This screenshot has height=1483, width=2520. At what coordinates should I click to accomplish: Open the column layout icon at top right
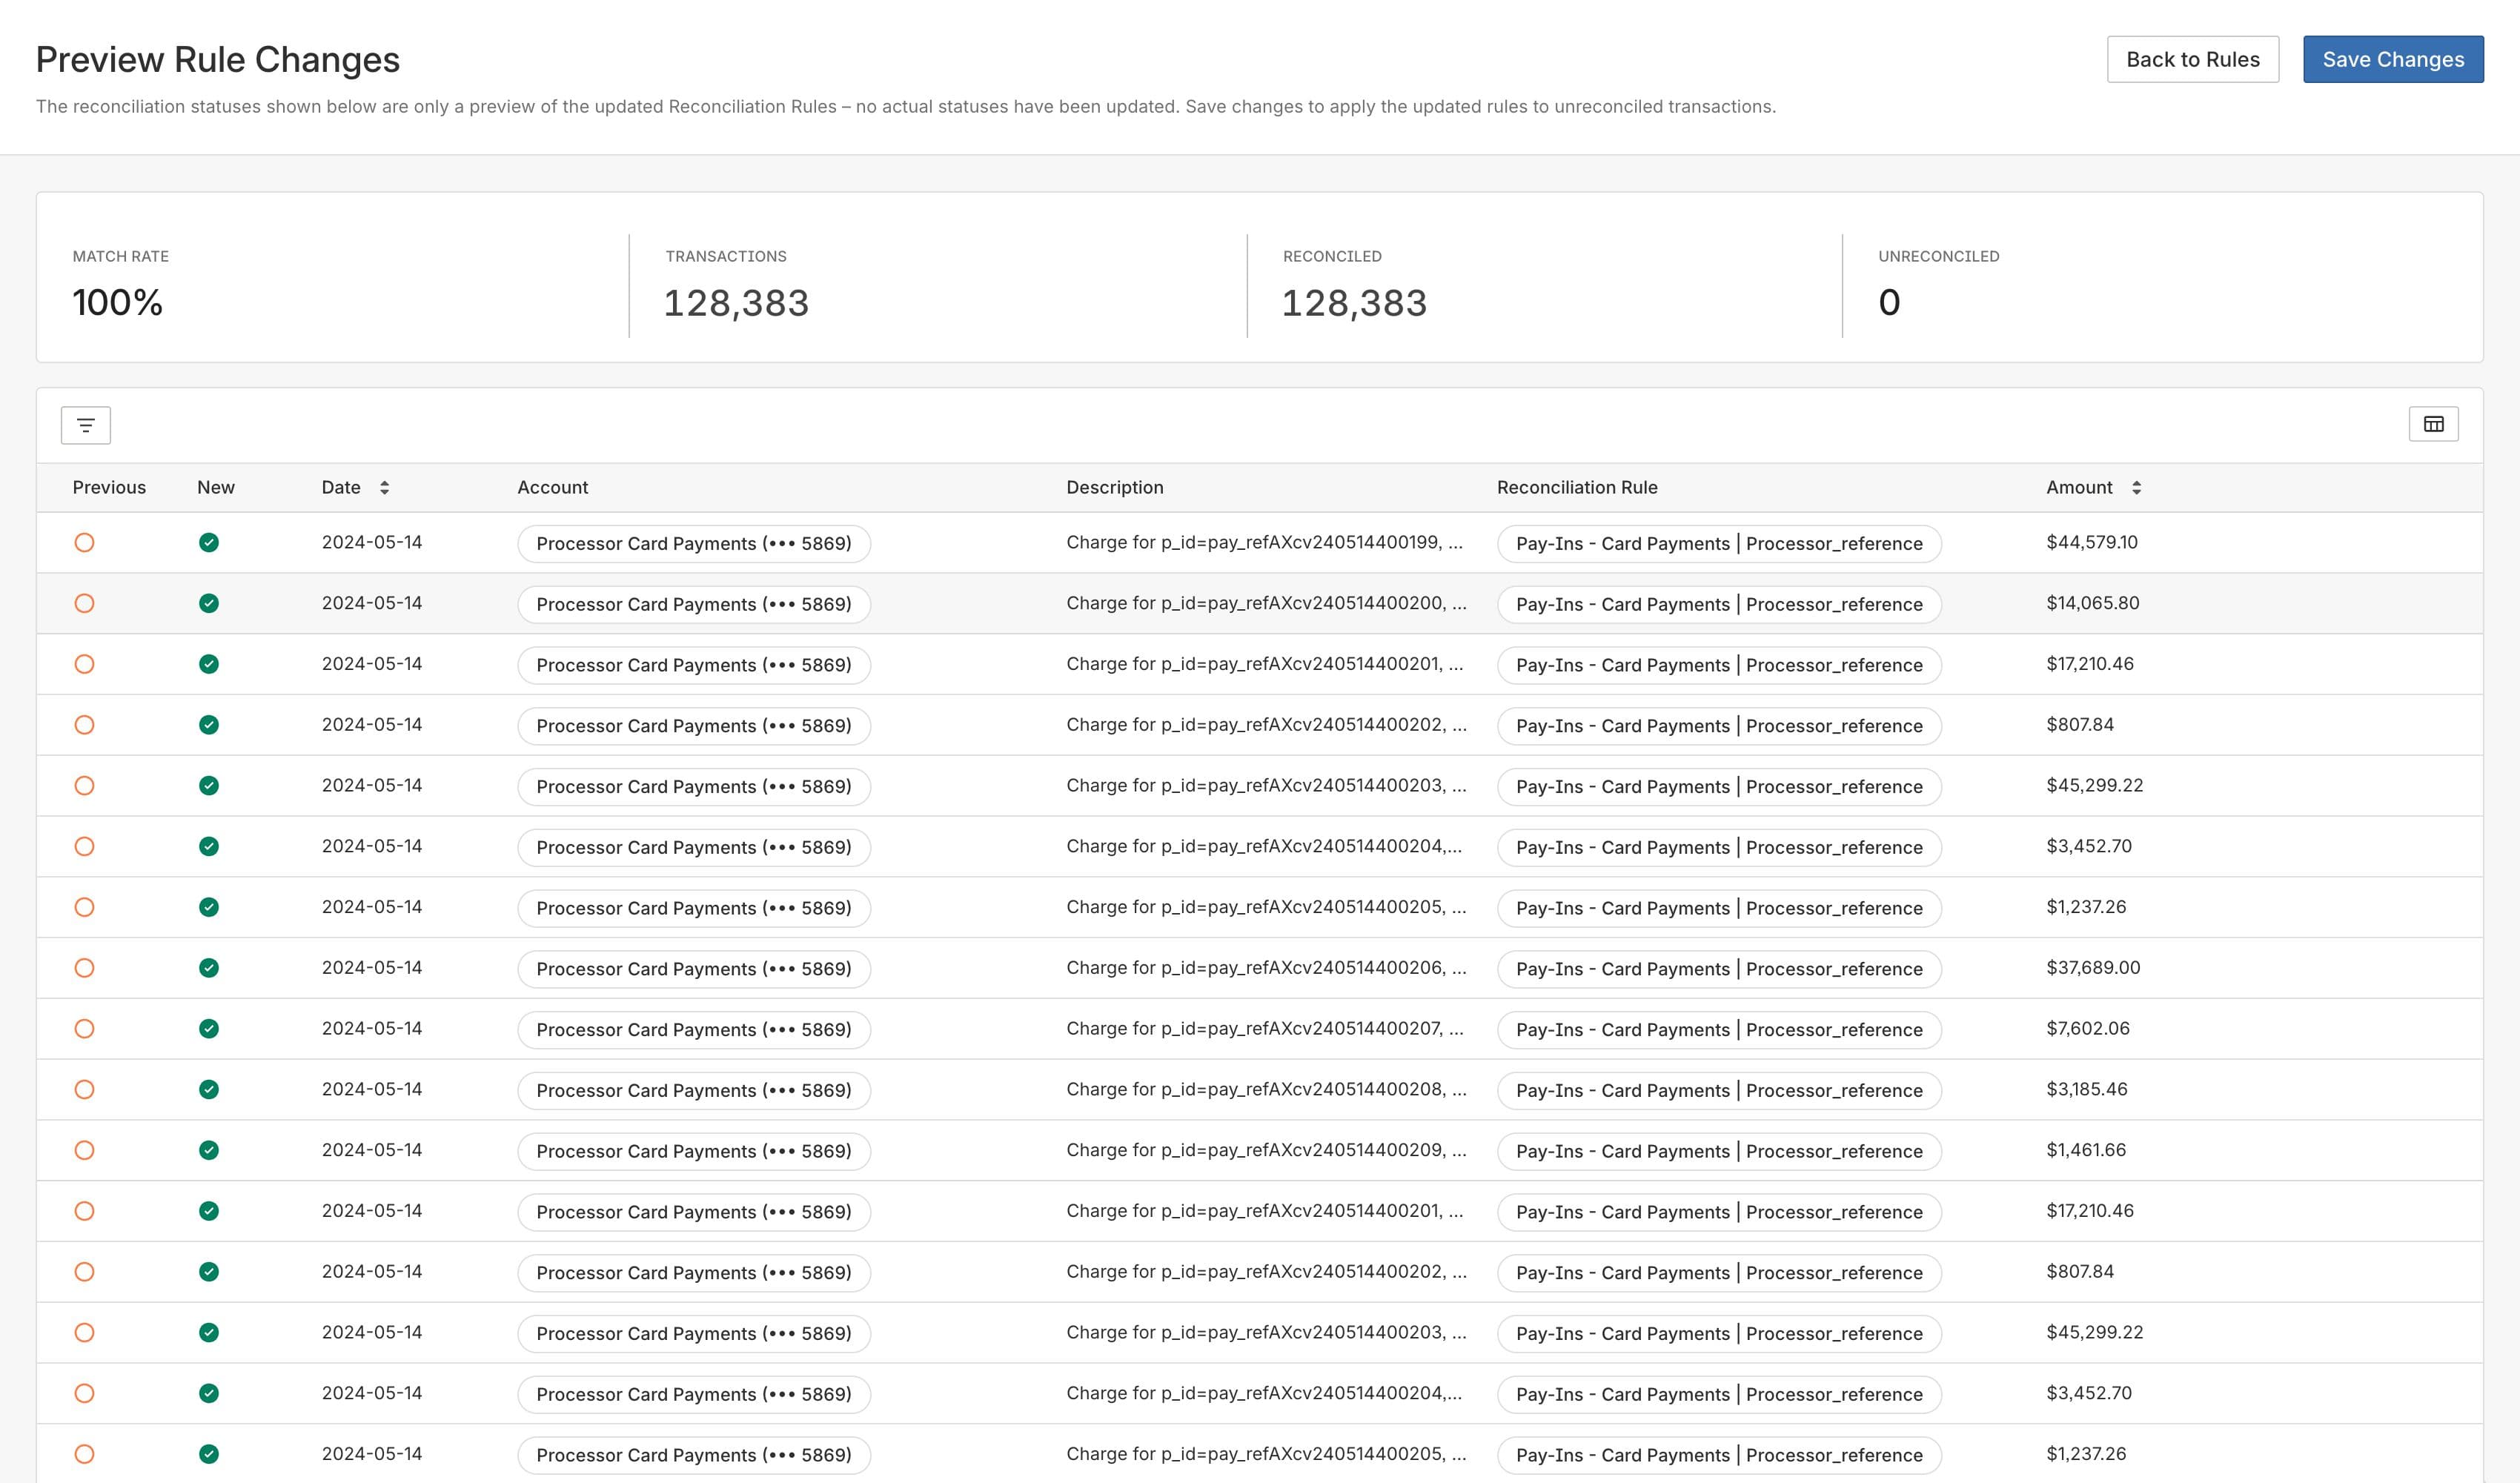pyautogui.click(x=2433, y=424)
